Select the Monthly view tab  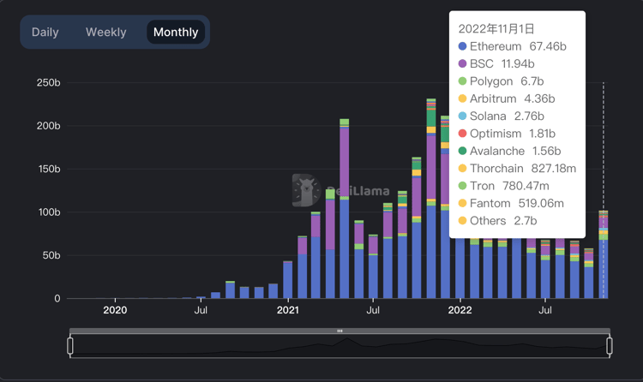coord(176,32)
